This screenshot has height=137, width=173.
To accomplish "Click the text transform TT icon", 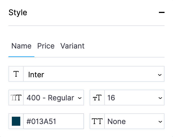I will point(97,121).
